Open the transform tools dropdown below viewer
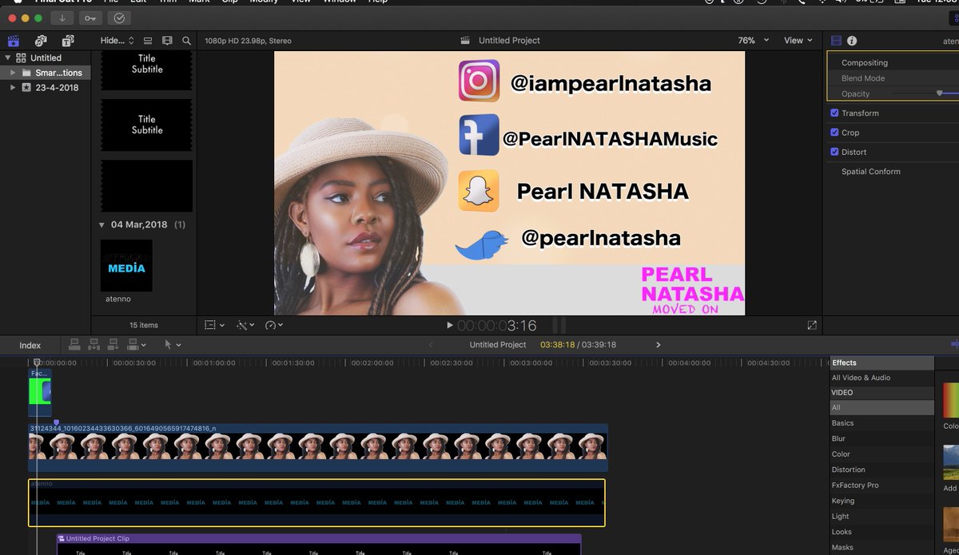This screenshot has height=555, width=959. pos(215,325)
